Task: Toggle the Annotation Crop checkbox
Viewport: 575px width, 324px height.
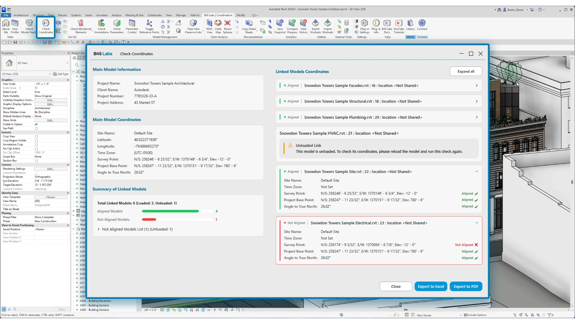Action: 37,145
